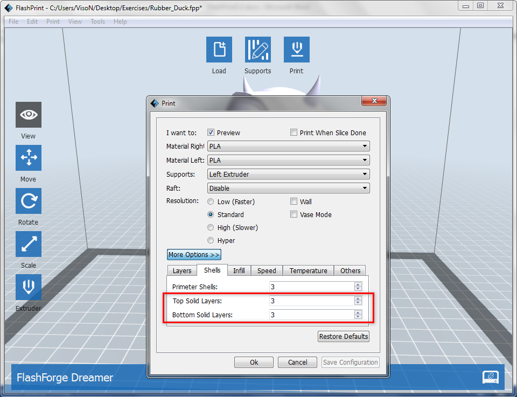Collapse the More Options section
The height and width of the screenshot is (397, 517).
click(x=194, y=255)
